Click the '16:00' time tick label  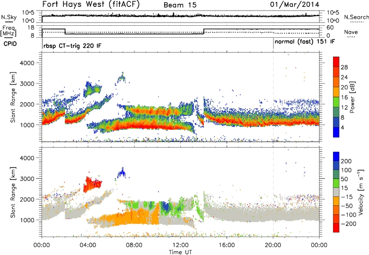click(226, 245)
